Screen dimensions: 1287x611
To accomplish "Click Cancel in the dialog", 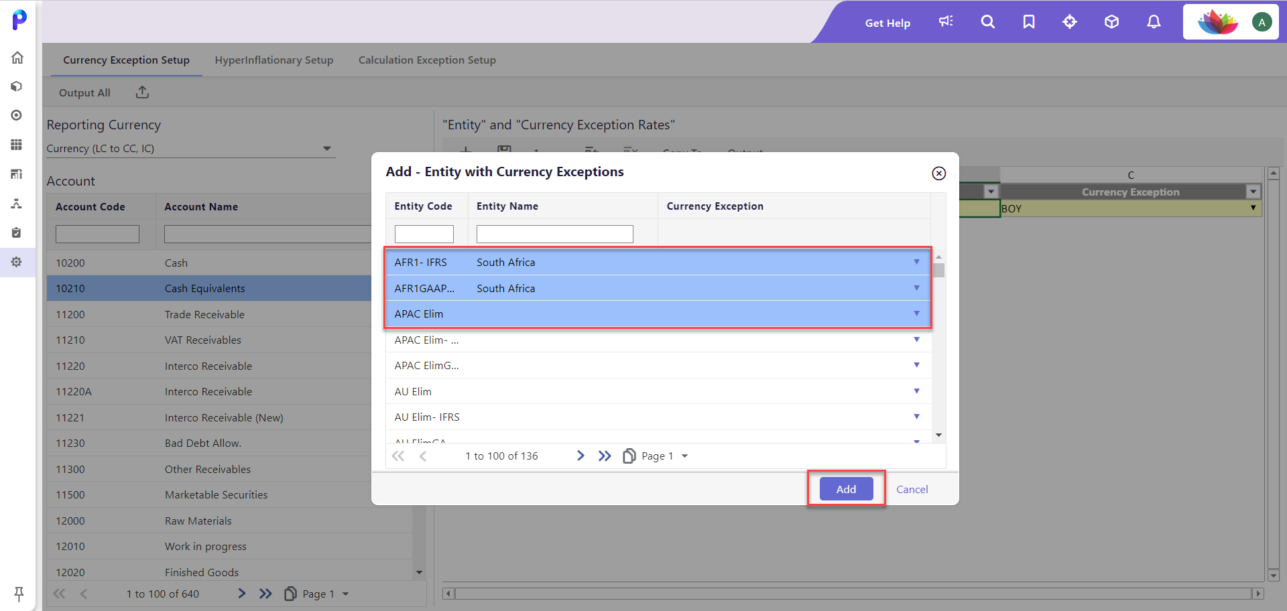I will [912, 490].
